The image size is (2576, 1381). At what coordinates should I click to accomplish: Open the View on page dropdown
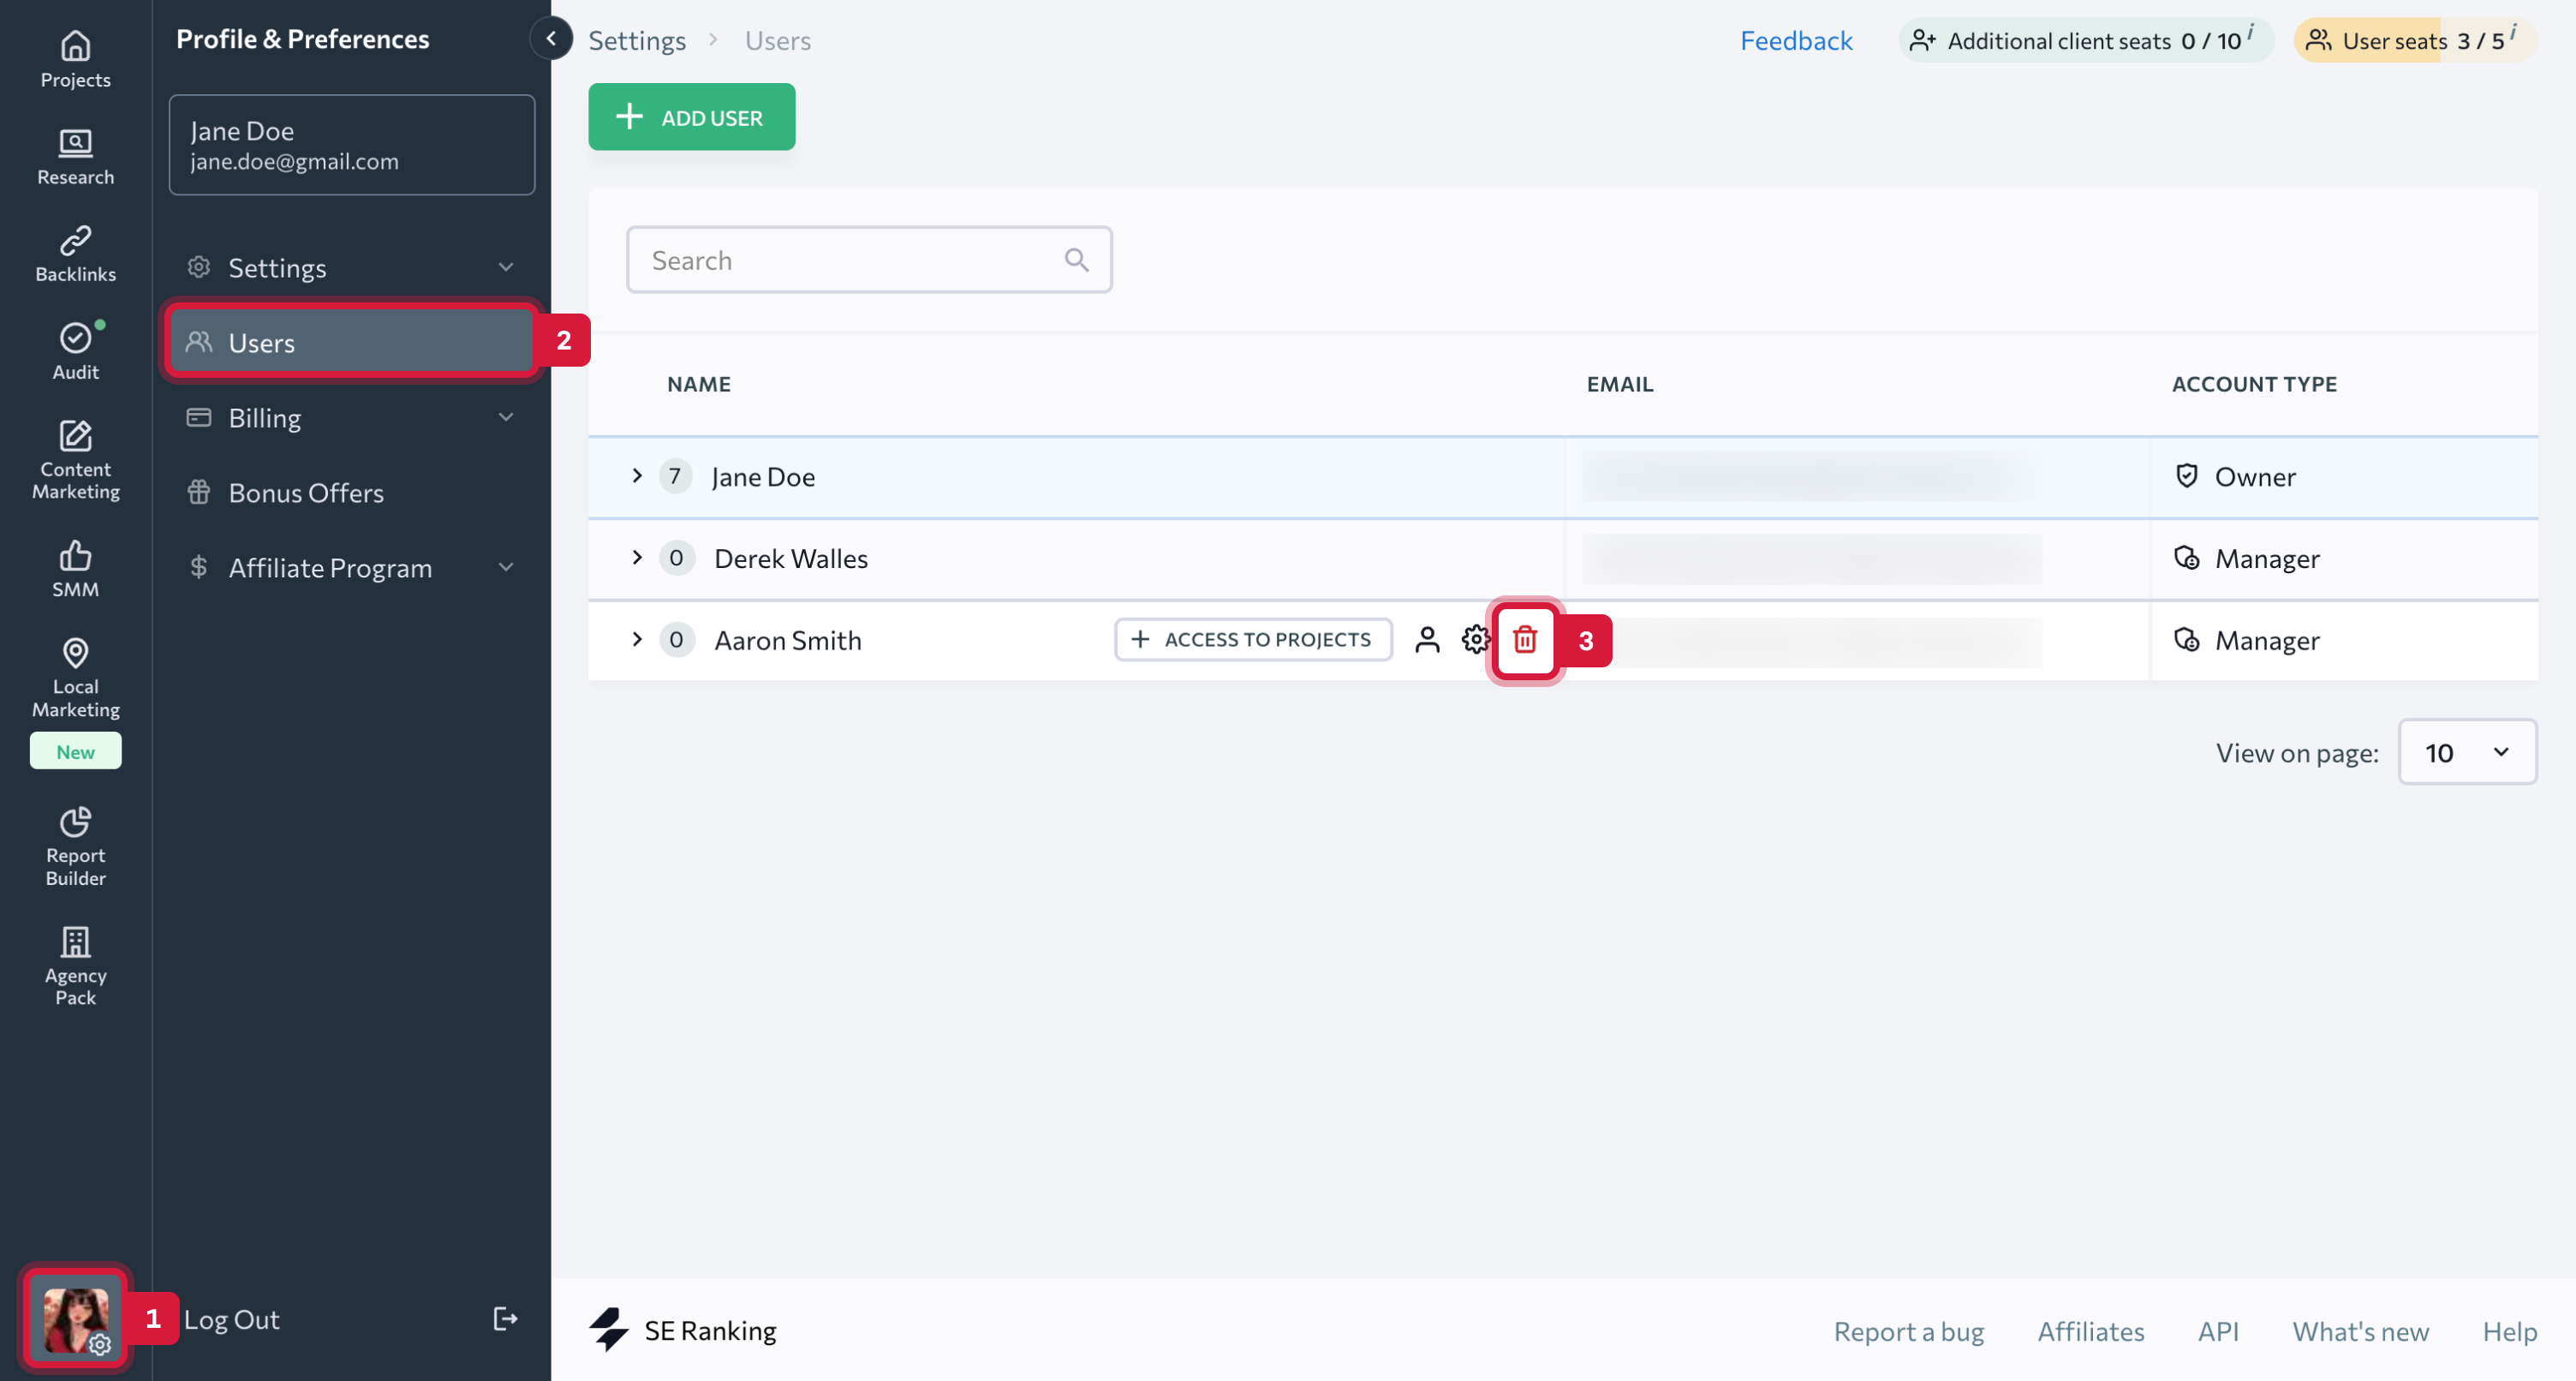[x=2466, y=751]
